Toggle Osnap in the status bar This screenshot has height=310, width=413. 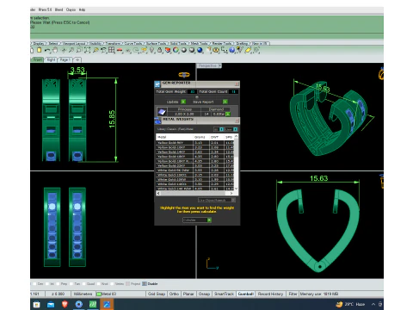tap(204, 294)
